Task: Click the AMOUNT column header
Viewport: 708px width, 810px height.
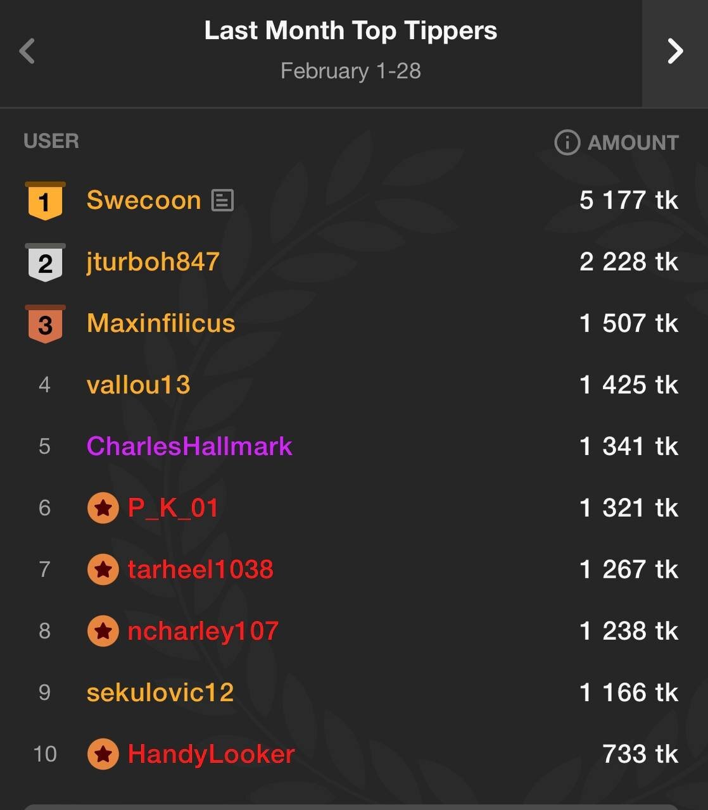Action: click(x=633, y=142)
